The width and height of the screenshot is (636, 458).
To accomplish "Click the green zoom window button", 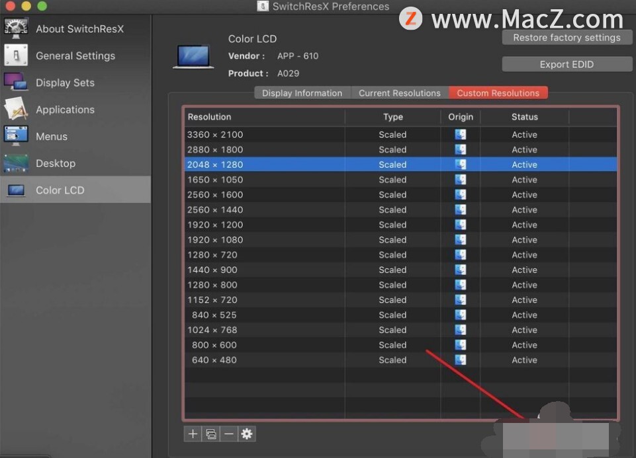I will coord(42,6).
